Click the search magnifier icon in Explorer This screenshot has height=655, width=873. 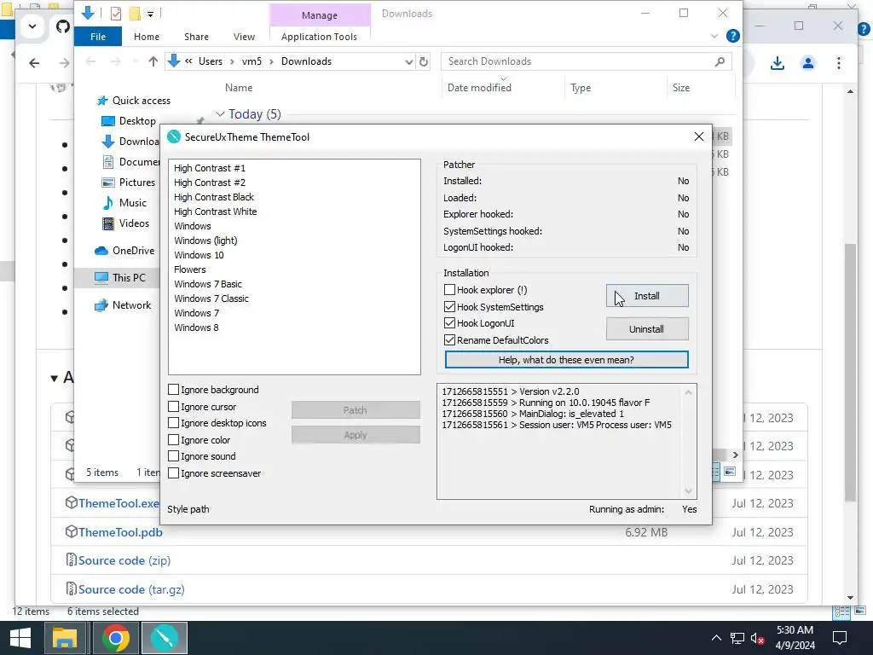(720, 61)
